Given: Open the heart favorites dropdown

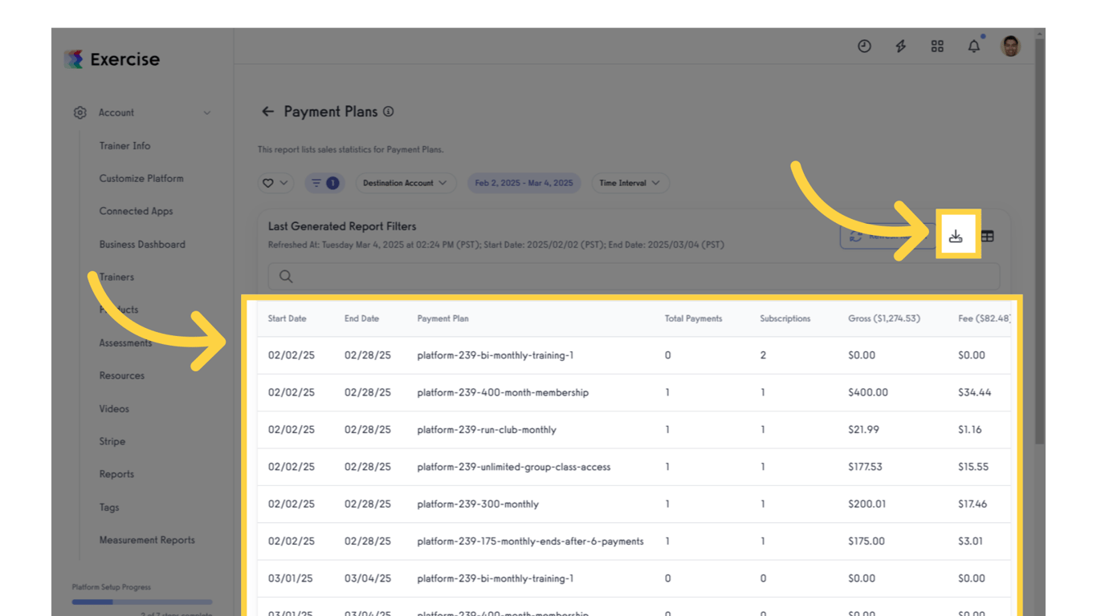Looking at the screenshot, I should coord(275,183).
